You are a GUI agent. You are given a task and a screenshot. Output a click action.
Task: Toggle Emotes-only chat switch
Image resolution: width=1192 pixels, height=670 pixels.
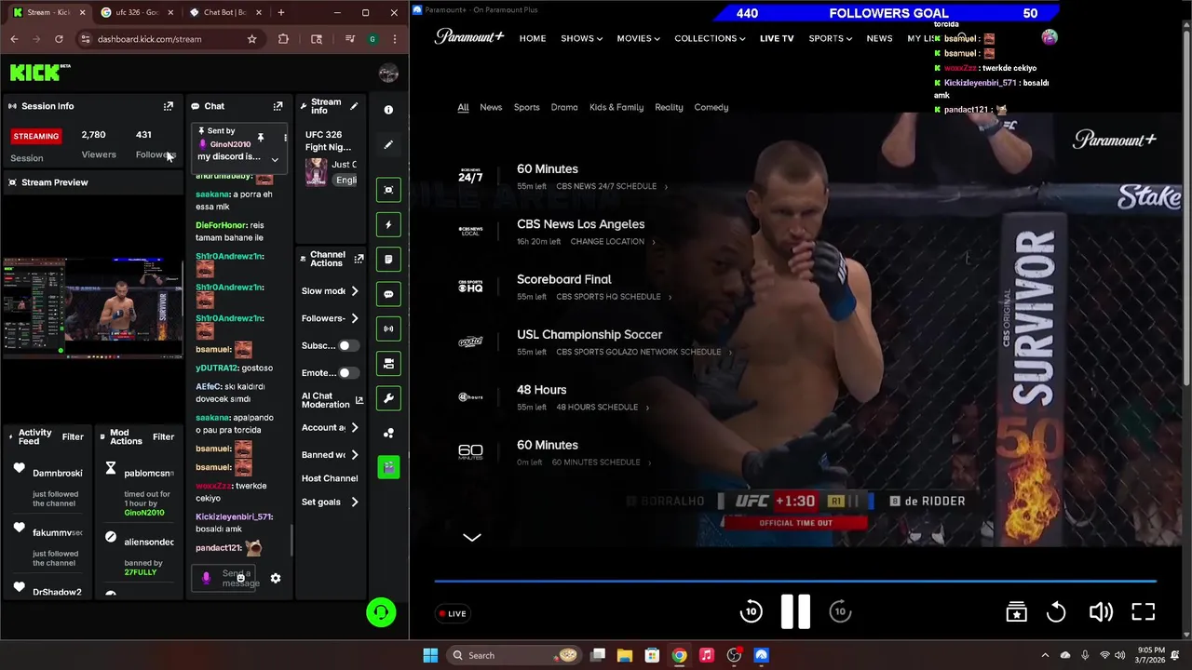347,372
